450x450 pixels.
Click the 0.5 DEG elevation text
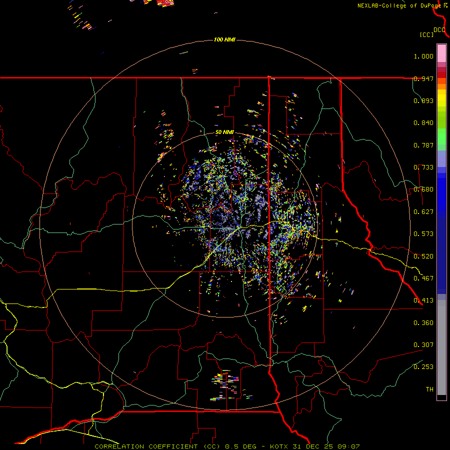tap(241, 446)
